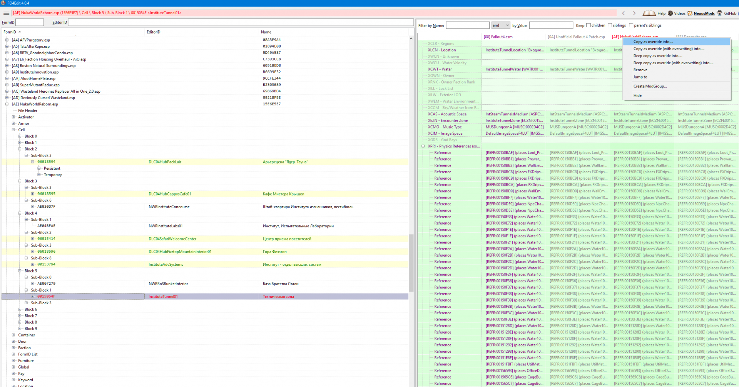Collapse the XPRI Physics References node
Screen dimensions: 739x387
tap(423, 146)
